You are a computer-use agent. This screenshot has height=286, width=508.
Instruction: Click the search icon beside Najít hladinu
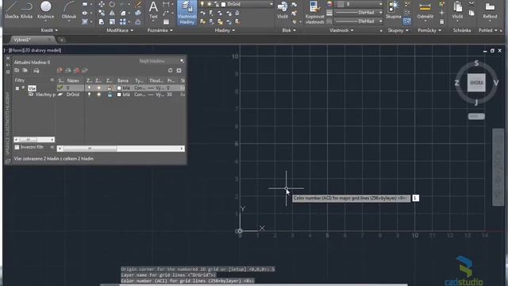point(182,61)
